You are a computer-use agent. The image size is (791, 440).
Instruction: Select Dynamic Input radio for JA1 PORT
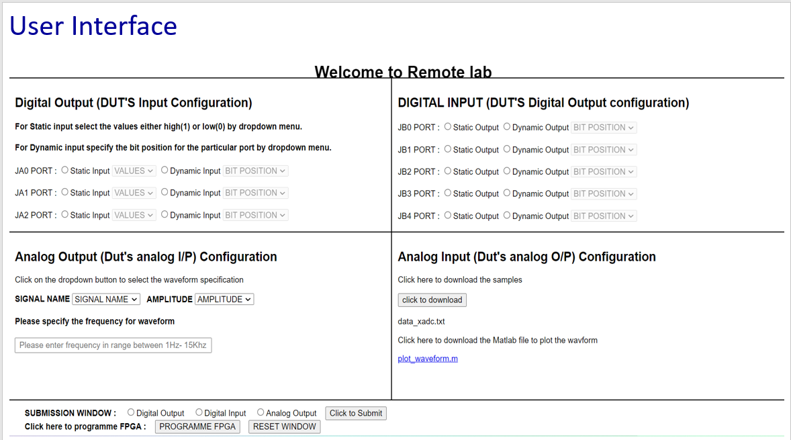[165, 192]
